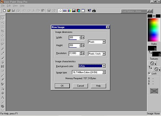The image size is (161, 116).
Task: Click the spin arrows on Width field
Action: (x=81, y=37)
